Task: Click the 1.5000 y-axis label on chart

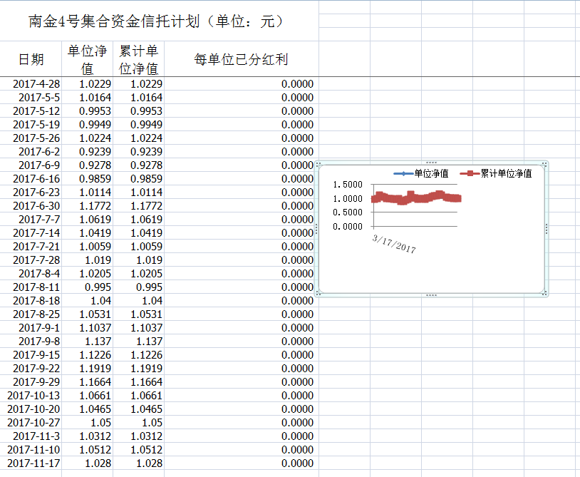Action: coord(348,185)
